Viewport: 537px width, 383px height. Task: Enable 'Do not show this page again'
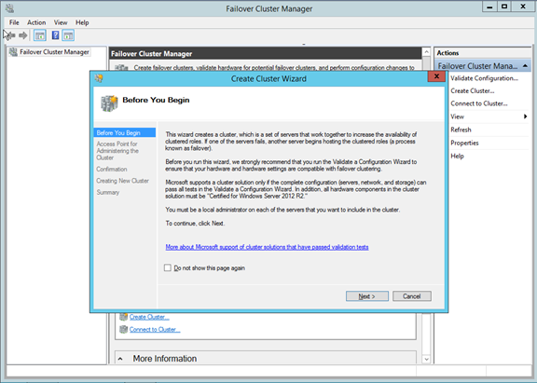pos(168,267)
